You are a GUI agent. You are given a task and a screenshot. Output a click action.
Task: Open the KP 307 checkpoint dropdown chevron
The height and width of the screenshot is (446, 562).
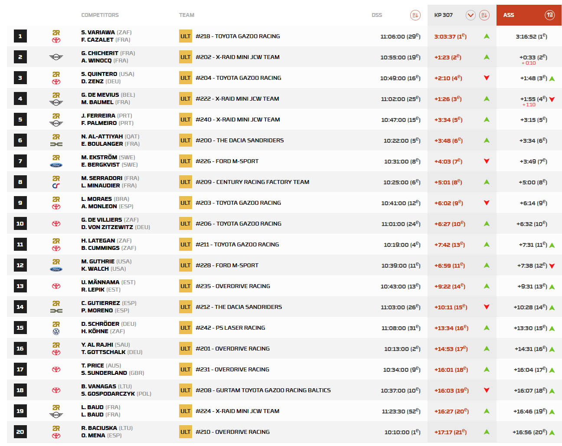[471, 15]
